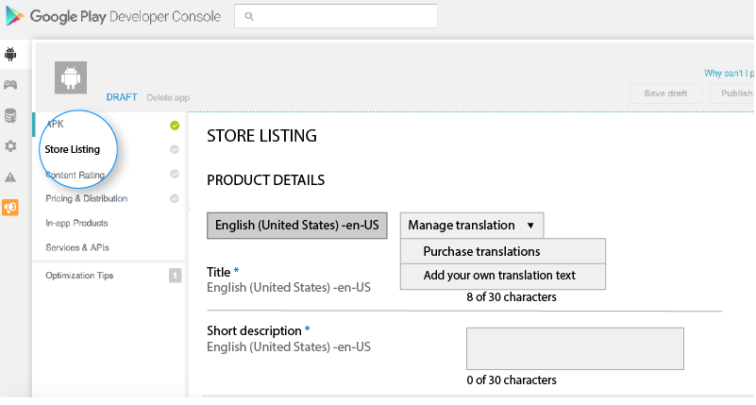Choose Purchase translations option
This screenshot has width=756, height=405.
503,251
